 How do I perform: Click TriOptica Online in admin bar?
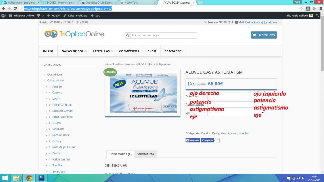[x=21, y=16]
